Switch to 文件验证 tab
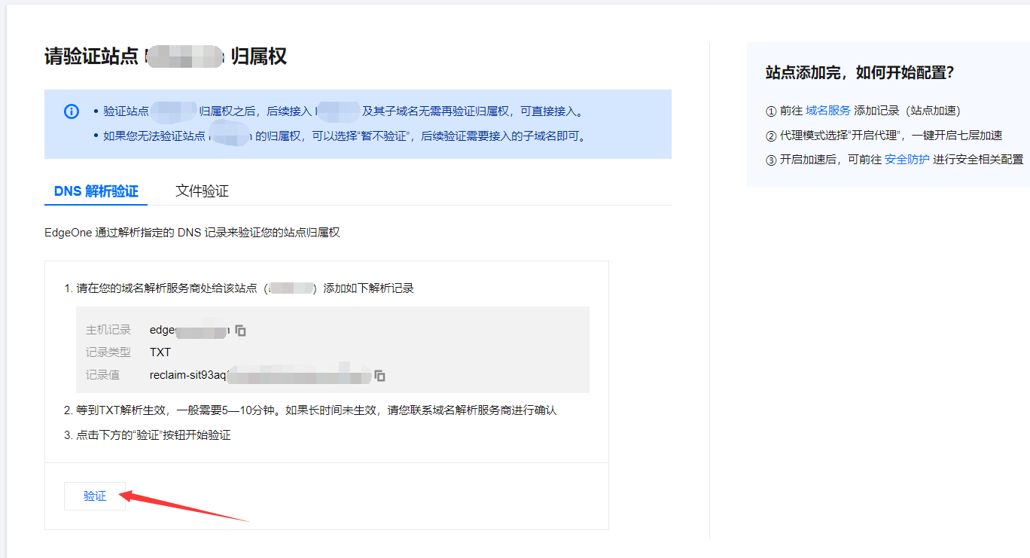This screenshot has height=558, width=1030. pos(202,191)
